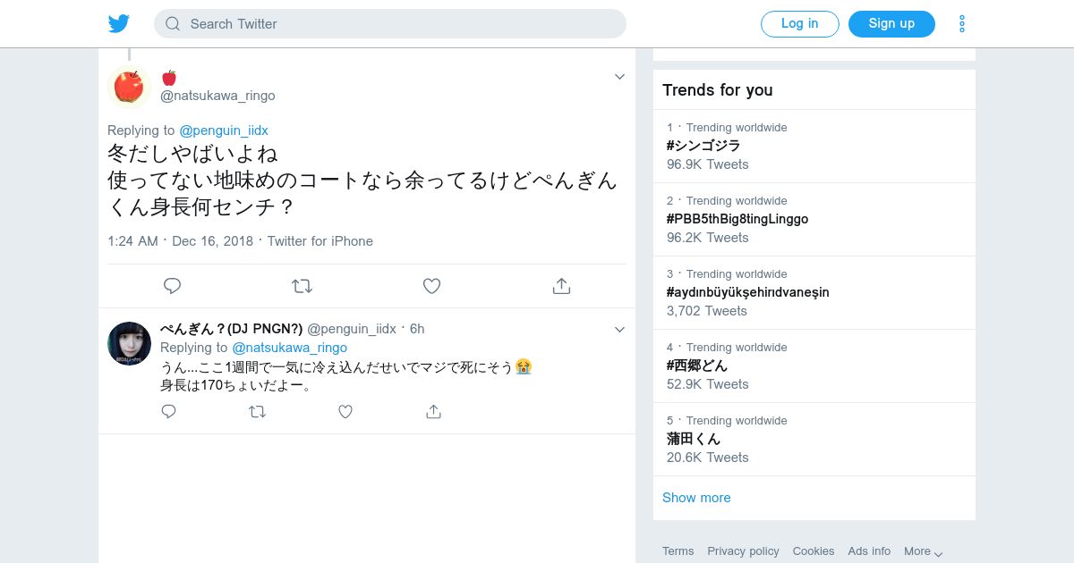The width and height of the screenshot is (1074, 563).
Task: Open the apple profile picture of natsukawa_ringo
Action: (129, 87)
